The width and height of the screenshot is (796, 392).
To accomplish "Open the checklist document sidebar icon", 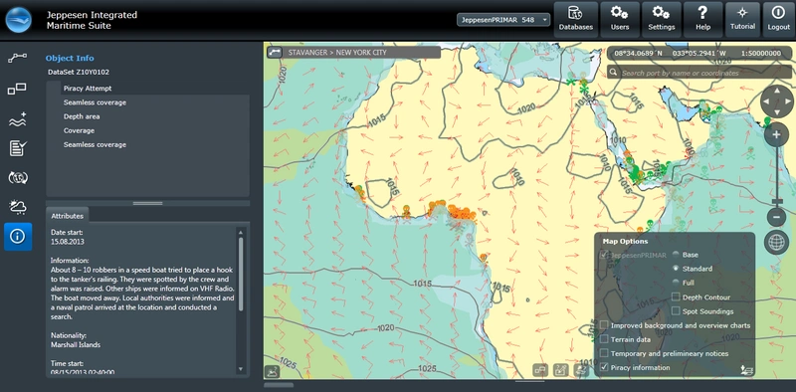I will click(x=18, y=148).
